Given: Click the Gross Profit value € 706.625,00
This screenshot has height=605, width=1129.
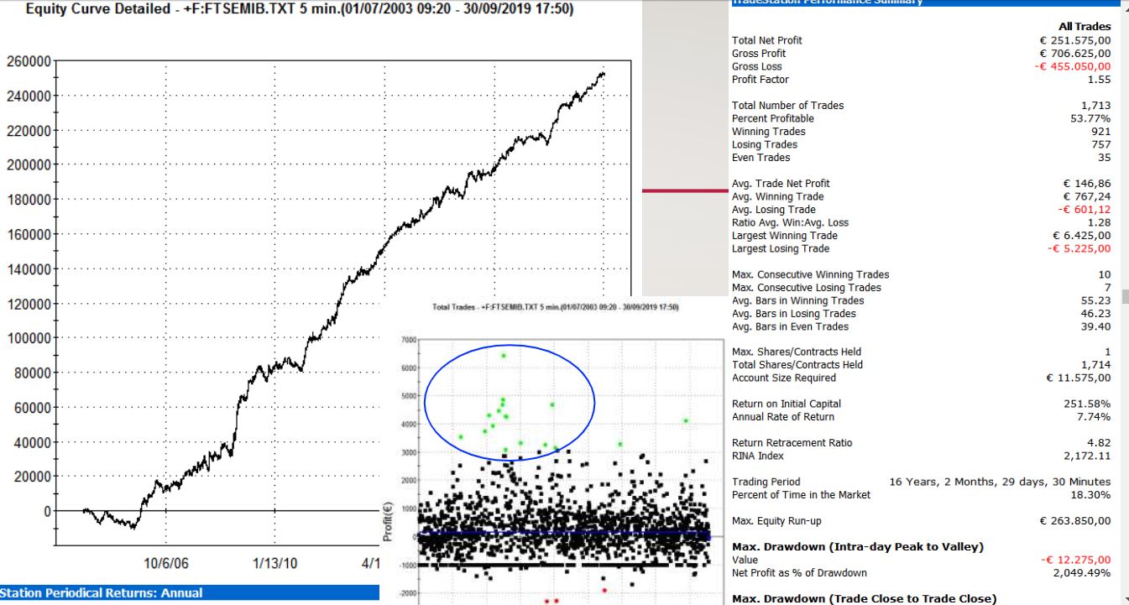Looking at the screenshot, I should pyautogui.click(x=1074, y=54).
